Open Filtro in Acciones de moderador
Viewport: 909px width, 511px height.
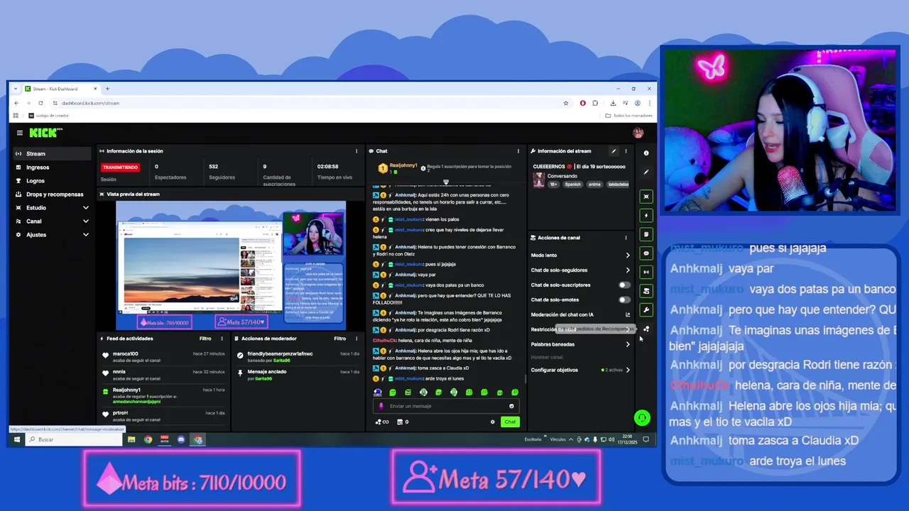(x=339, y=339)
